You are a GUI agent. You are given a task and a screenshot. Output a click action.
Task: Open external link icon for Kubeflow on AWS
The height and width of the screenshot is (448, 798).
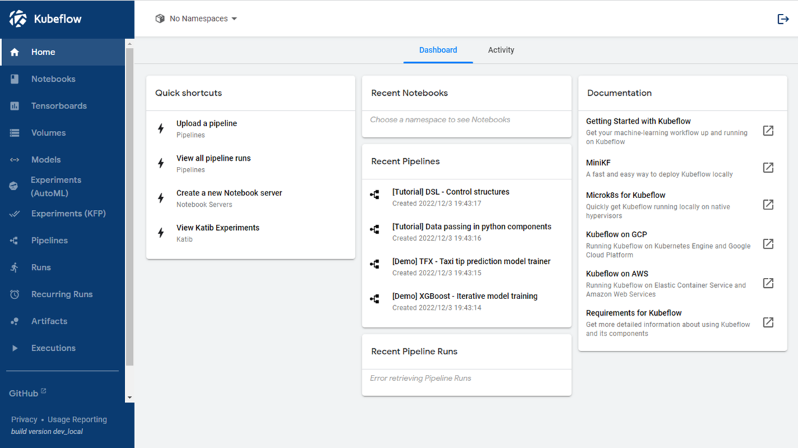[x=768, y=283]
